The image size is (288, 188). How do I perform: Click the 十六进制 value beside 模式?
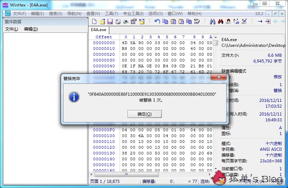pos(274,143)
